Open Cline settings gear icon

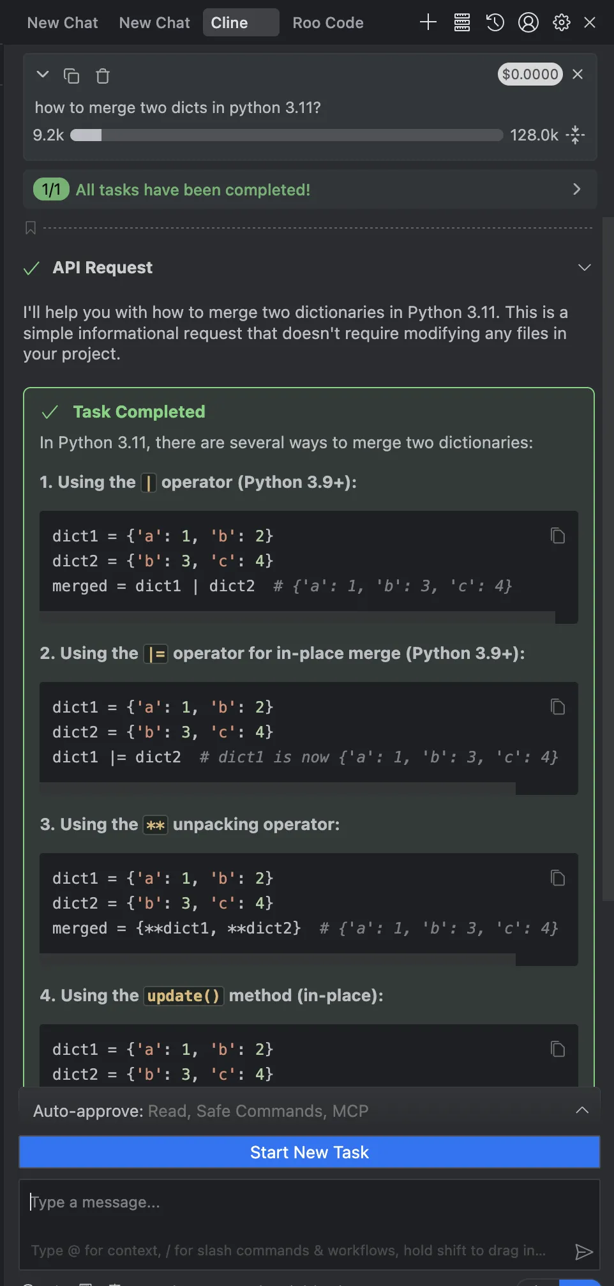[x=562, y=23]
